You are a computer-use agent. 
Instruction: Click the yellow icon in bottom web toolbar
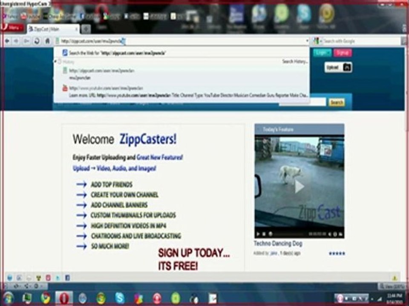(x=38, y=278)
